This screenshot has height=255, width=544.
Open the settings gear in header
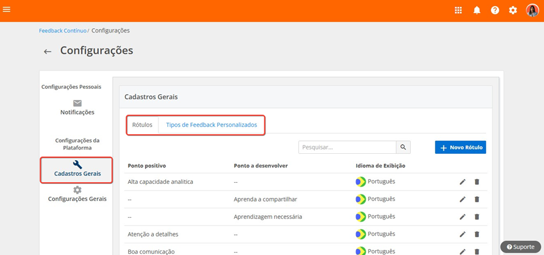click(513, 10)
